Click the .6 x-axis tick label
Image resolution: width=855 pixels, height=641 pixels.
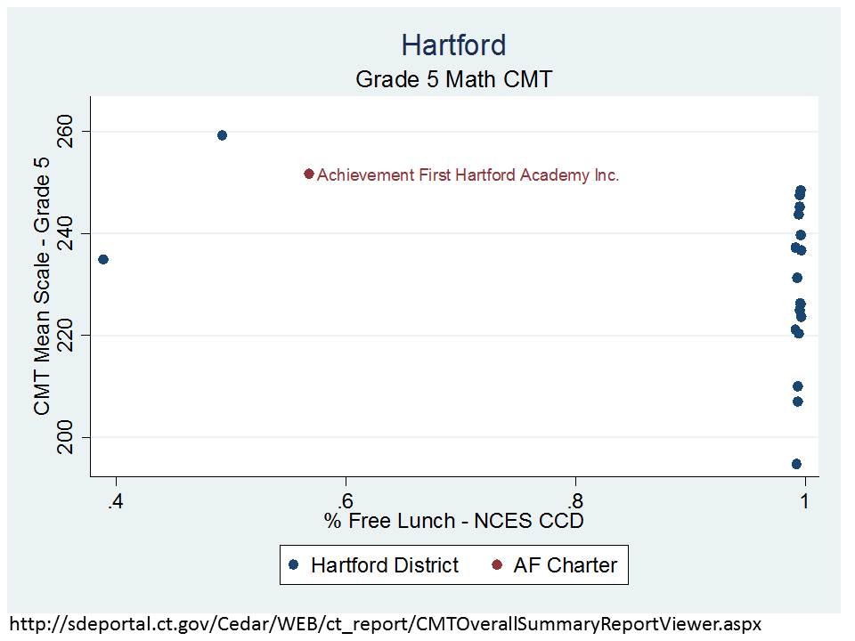345,501
